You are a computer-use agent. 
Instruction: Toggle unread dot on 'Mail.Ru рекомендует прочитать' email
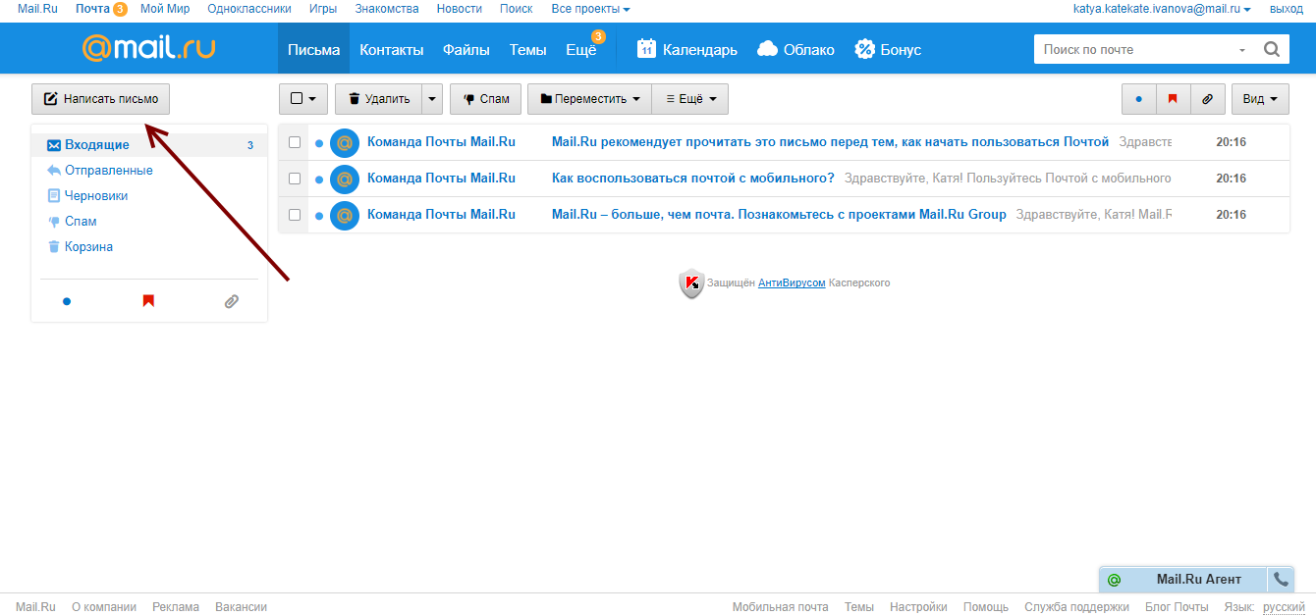pos(319,143)
